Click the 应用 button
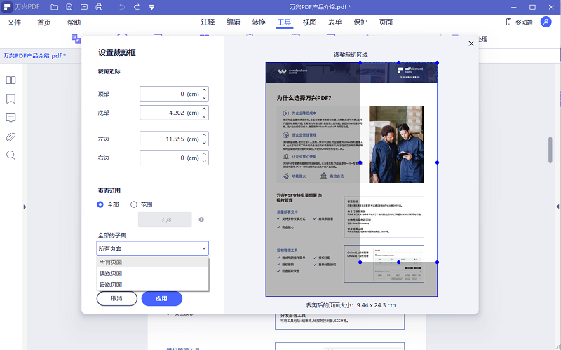 [x=162, y=299]
